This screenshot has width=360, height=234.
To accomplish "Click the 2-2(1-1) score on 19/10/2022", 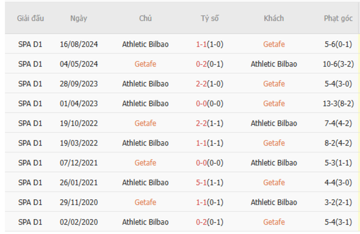I will (209, 123).
